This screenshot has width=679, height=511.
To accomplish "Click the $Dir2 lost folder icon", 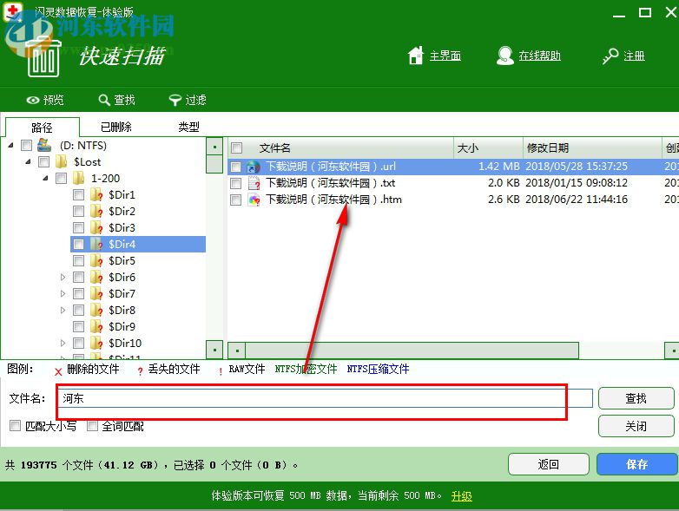I will tap(96, 211).
